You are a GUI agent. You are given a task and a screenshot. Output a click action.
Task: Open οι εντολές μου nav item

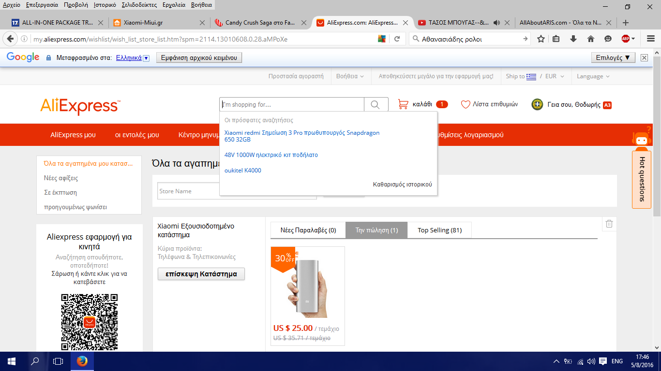[137, 135]
